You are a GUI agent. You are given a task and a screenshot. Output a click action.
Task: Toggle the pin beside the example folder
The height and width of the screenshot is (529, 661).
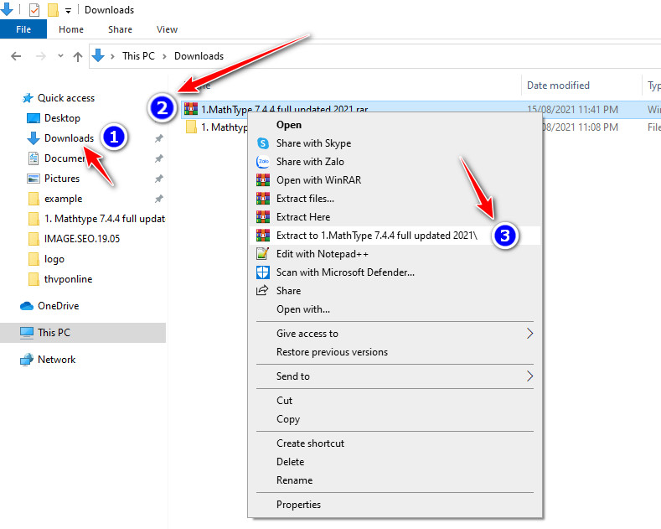pyautogui.click(x=158, y=199)
